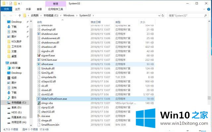The width and height of the screenshot is (212, 132).
Task: Expand the chevron after Windows in breadcrumb
Action: 77,16
